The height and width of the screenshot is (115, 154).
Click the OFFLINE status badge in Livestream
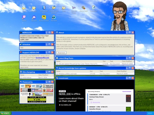click(x=62, y=91)
